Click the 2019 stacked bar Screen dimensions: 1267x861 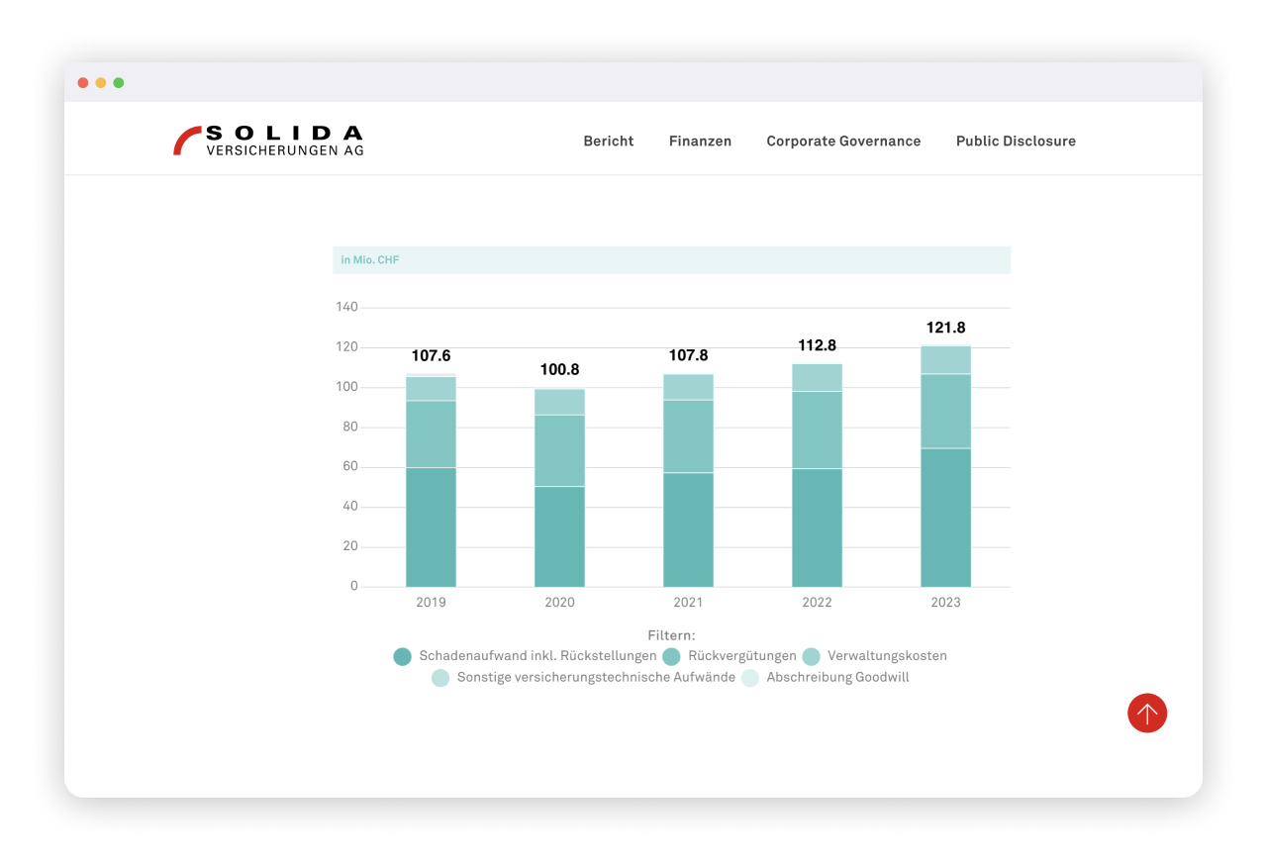pyautogui.click(x=431, y=480)
